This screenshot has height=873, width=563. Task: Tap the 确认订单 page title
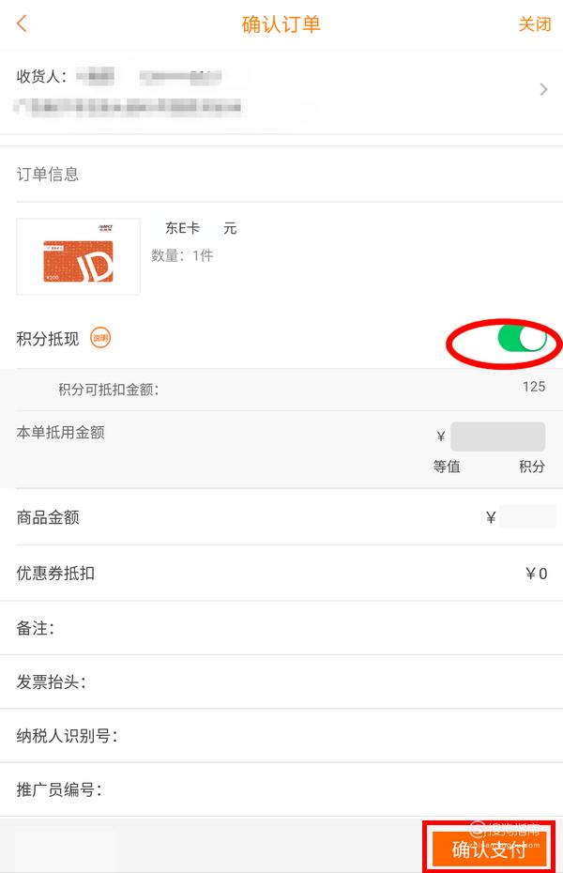pos(281,24)
